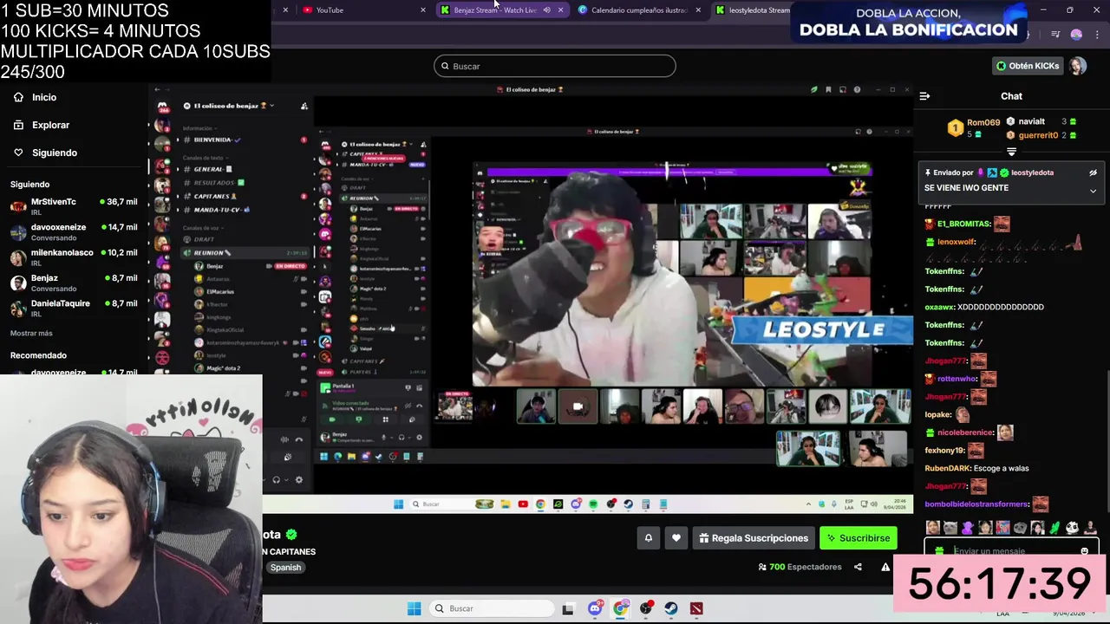Click the green Suscribirse button

[858, 538]
